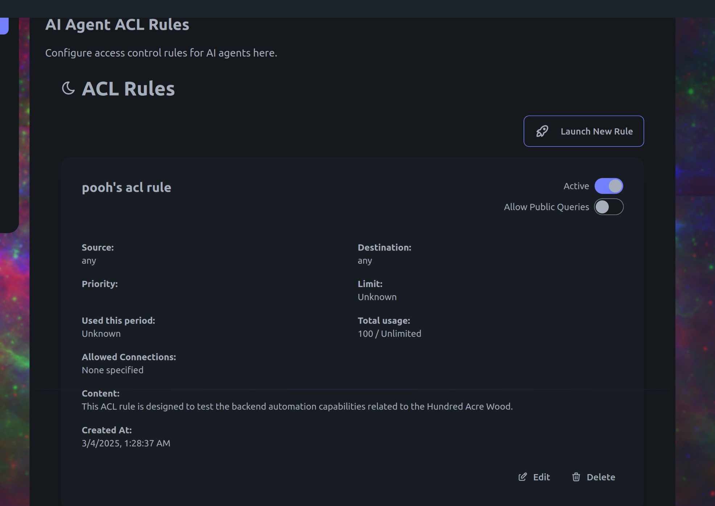This screenshot has width=715, height=506.
Task: Click the pencil edit icon
Action: click(x=522, y=477)
